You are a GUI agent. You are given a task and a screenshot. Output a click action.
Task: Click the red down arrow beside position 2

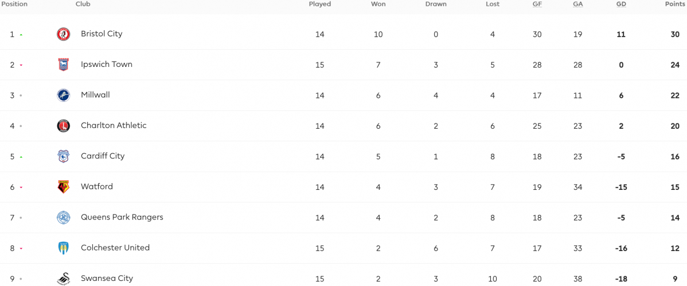(x=21, y=65)
